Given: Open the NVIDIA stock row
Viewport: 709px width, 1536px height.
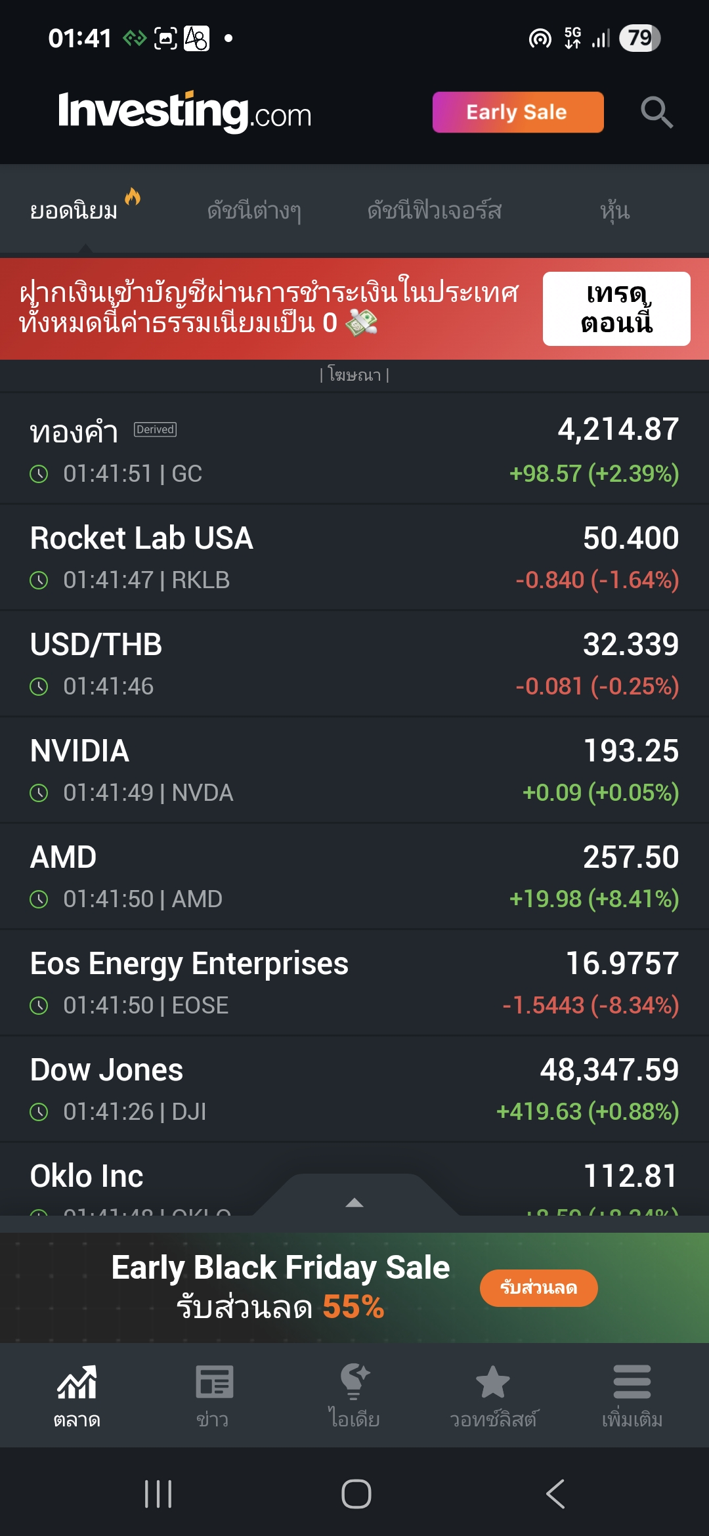Looking at the screenshot, I should 354,770.
